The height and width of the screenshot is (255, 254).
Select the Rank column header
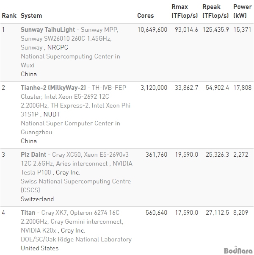pos(9,16)
